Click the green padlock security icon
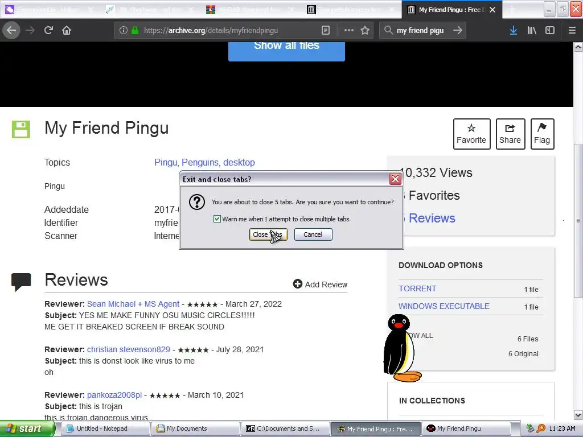Screen dimensions: 583x437 [x=136, y=31]
